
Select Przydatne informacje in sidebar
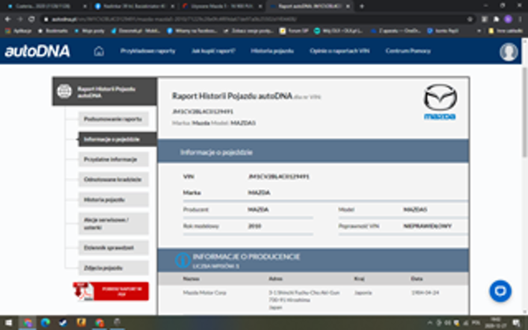[114, 159]
